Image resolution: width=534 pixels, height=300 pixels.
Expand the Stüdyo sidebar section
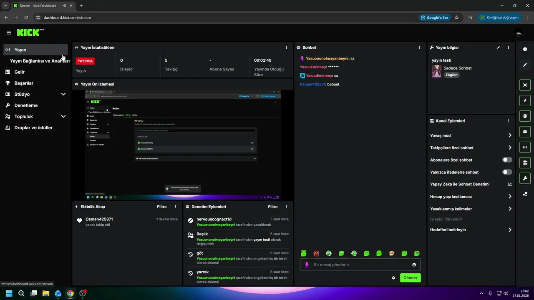63,94
